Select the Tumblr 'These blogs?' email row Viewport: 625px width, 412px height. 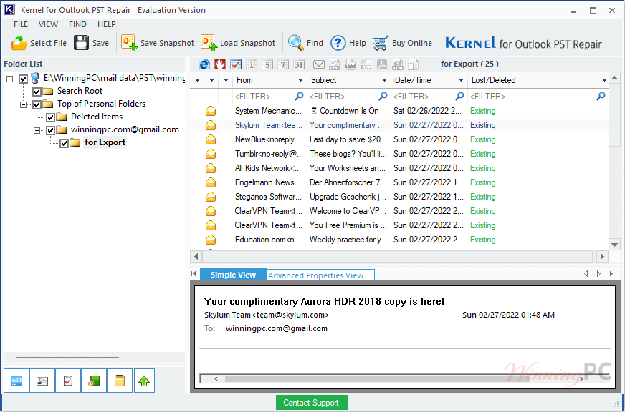click(399, 154)
